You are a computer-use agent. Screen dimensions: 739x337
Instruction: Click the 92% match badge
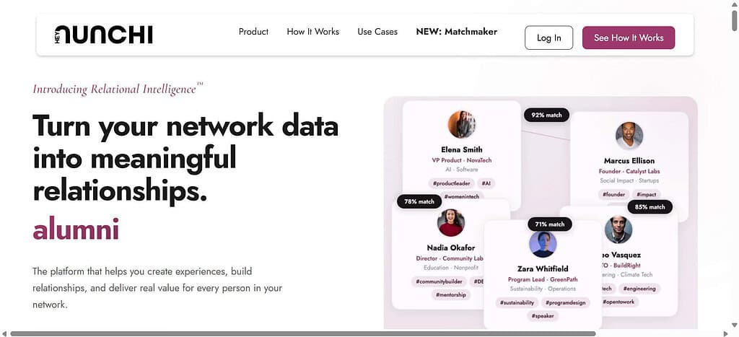click(x=547, y=115)
